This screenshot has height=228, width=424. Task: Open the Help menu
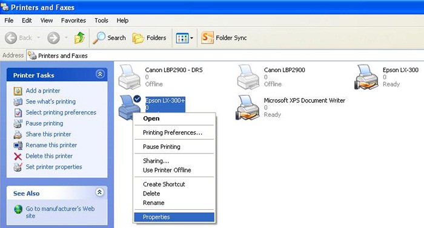click(x=122, y=21)
